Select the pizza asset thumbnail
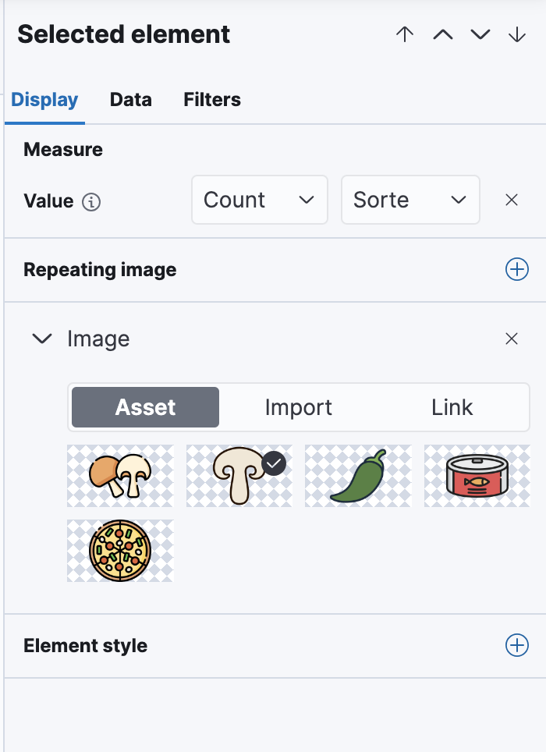546x752 pixels. click(x=119, y=551)
